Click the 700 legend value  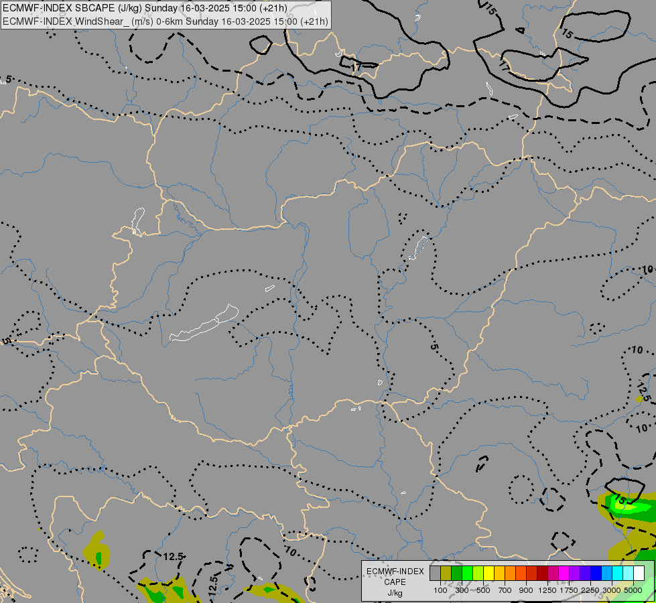[x=505, y=590]
